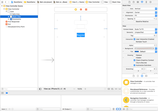Image resolution: width=158 pixels, height=111 pixels.
Task: Select Safe Area in outline
Action: pos(16,14)
